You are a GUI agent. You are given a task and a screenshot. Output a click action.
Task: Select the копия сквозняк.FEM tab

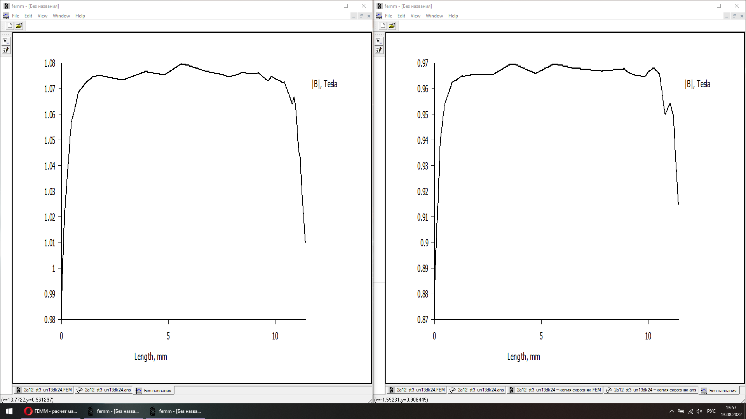(555, 390)
